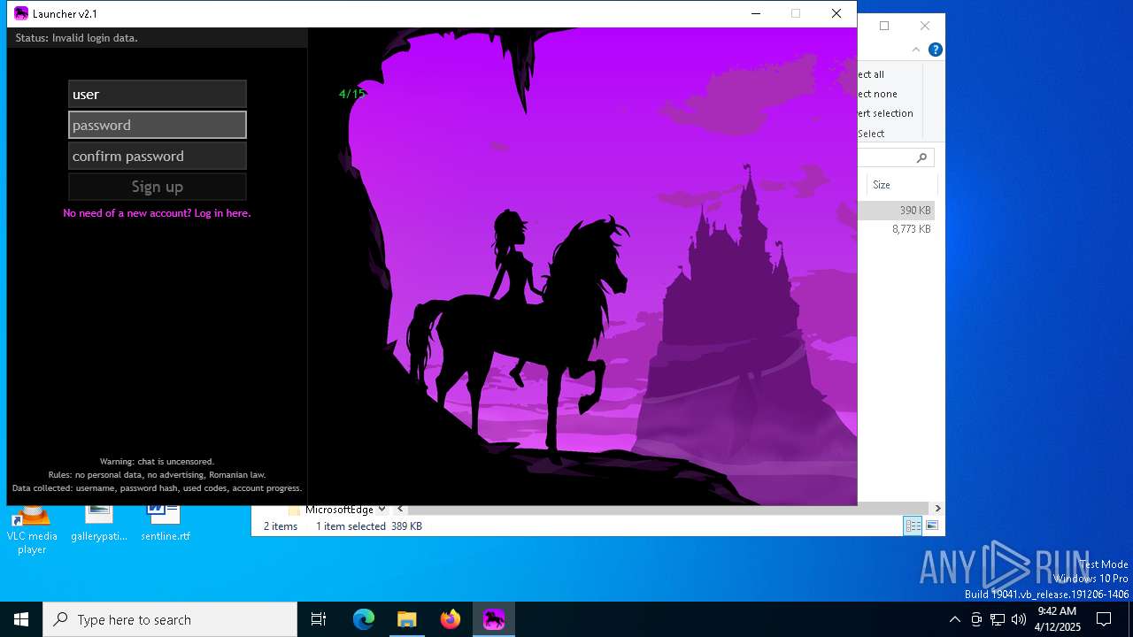The image size is (1133, 637).
Task: Select the sentline.rtf desktop file
Action: point(166,523)
